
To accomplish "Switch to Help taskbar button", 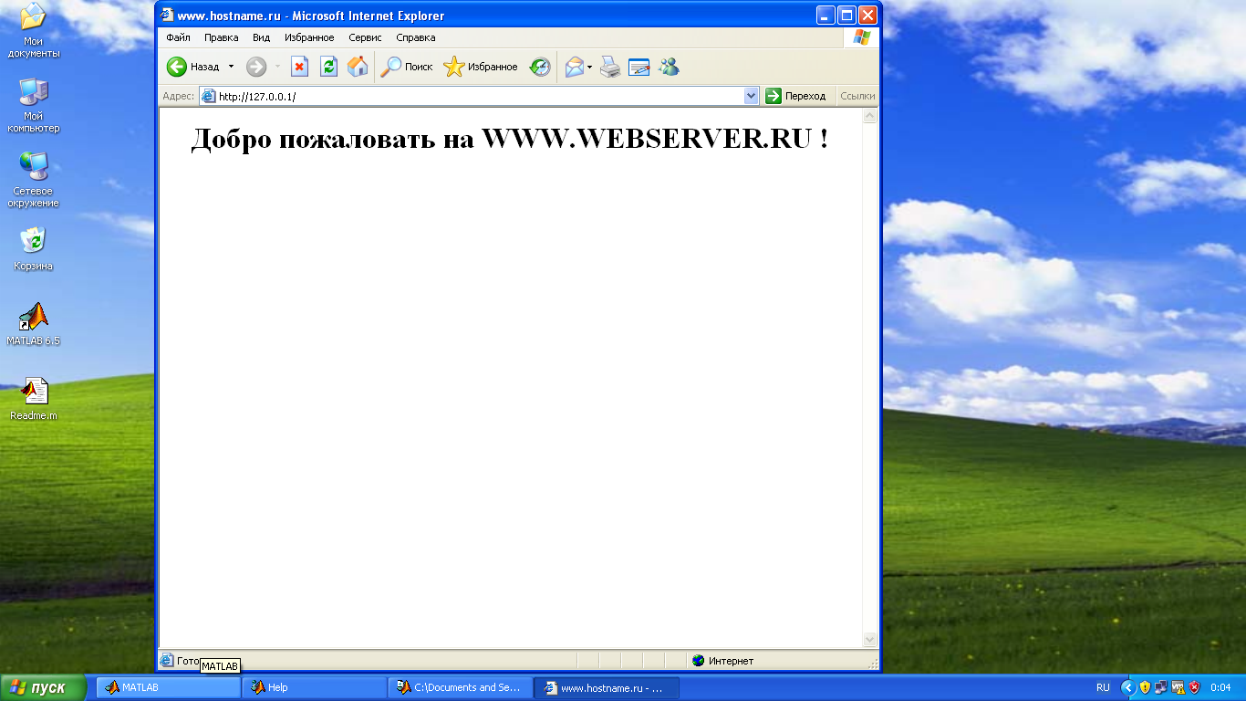I will pos(315,687).
